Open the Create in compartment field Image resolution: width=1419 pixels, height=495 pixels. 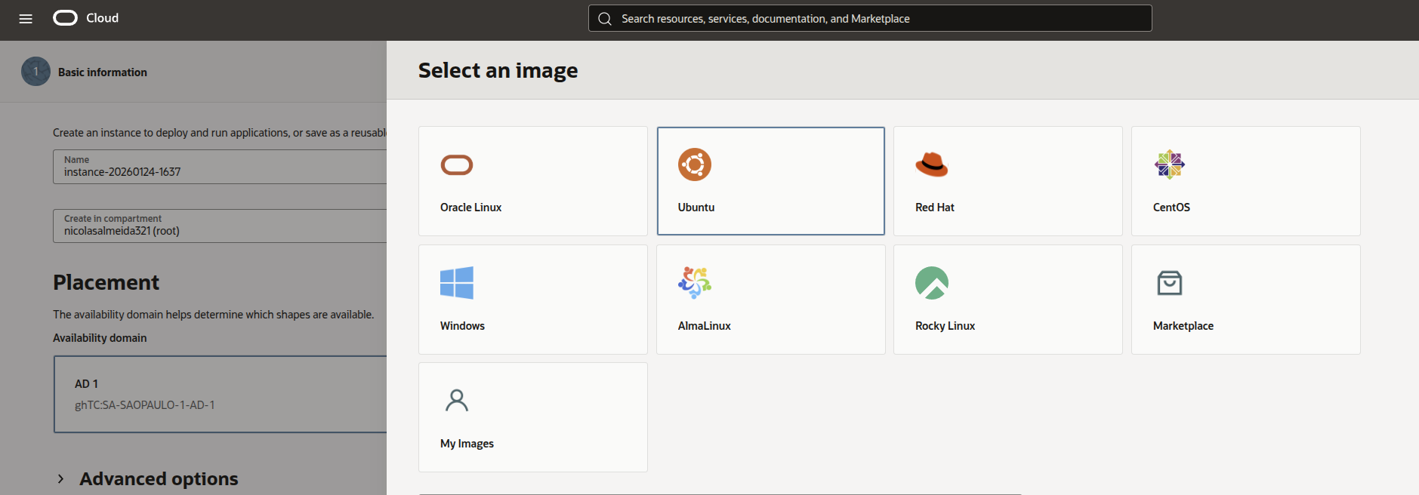tap(220, 226)
